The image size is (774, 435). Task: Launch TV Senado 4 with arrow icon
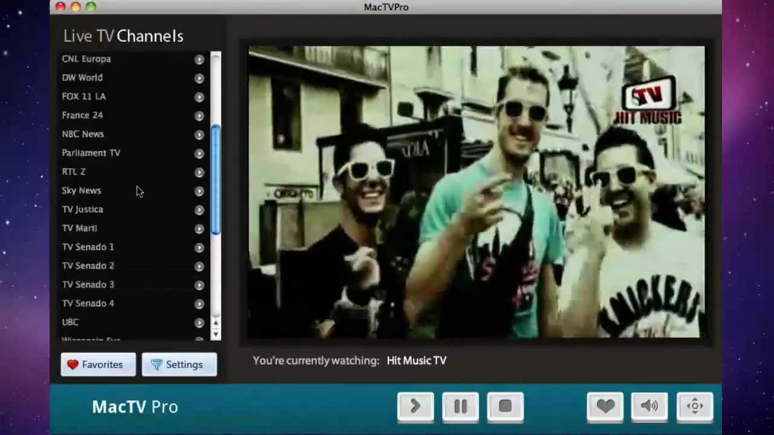[x=199, y=304]
